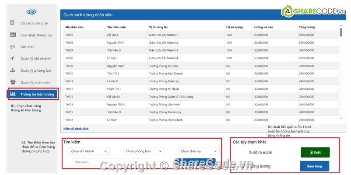Click the speech bubble icon for Gửi mail
351x175 pixels.
coord(13,47)
